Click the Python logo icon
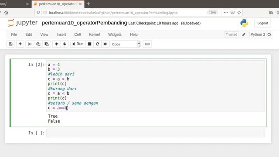Image resolution: width=279 pixels, height=157 pixels. (244, 23)
